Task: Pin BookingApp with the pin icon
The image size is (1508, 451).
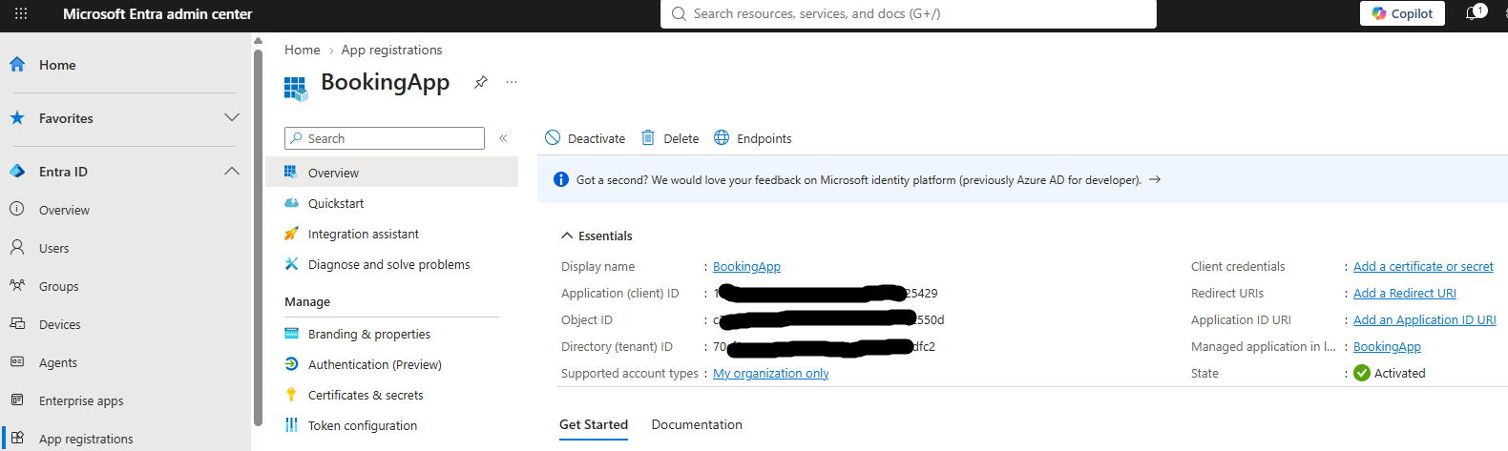Action: click(x=481, y=82)
